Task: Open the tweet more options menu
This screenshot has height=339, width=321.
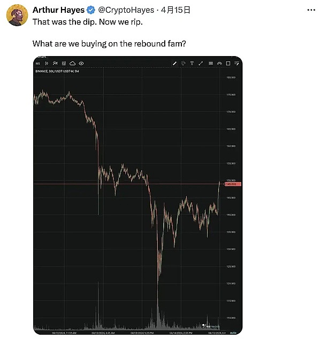Action: pyautogui.click(x=312, y=10)
